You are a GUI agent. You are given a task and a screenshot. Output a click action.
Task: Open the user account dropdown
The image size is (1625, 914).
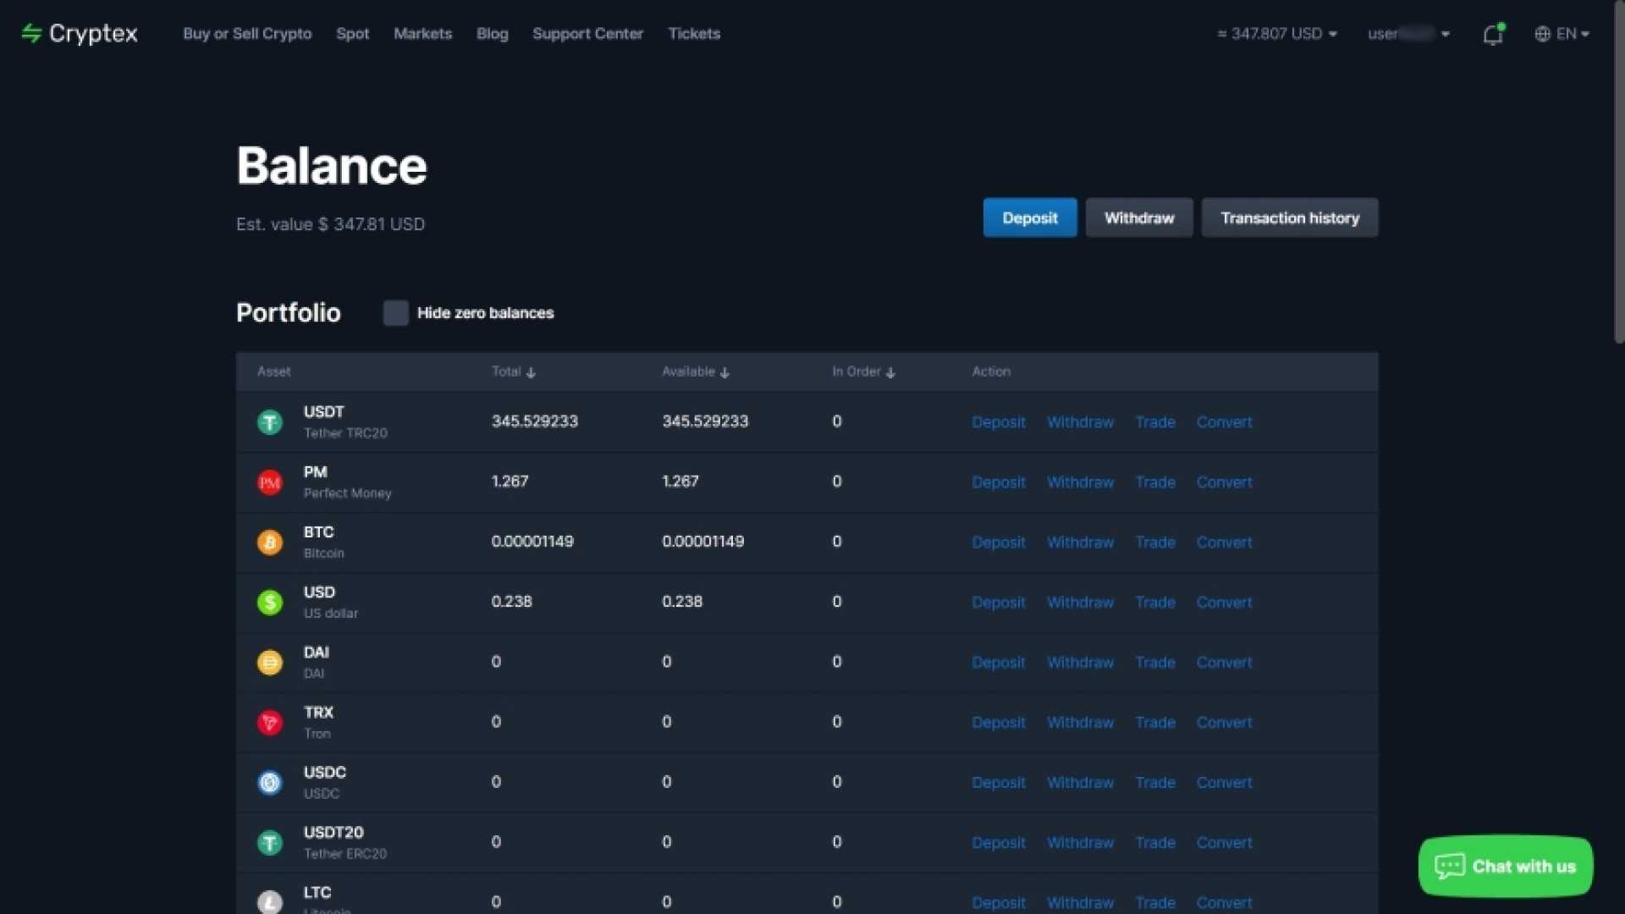(1408, 34)
